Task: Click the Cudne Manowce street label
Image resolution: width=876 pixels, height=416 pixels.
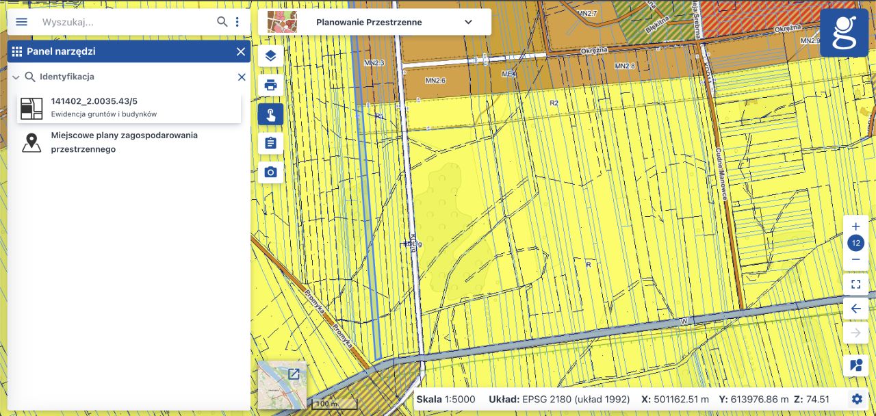Action: [x=721, y=173]
